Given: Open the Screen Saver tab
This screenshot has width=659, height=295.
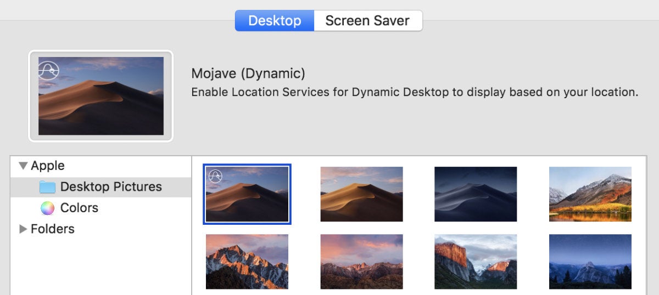Looking at the screenshot, I should click(368, 21).
